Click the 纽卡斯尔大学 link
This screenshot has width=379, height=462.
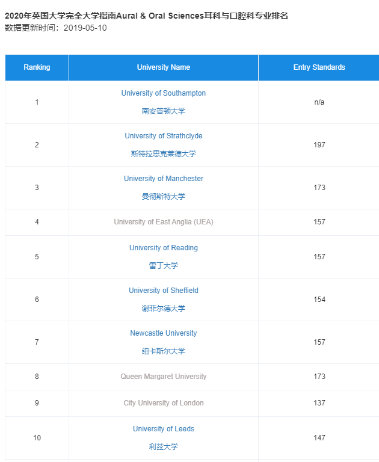point(163,351)
